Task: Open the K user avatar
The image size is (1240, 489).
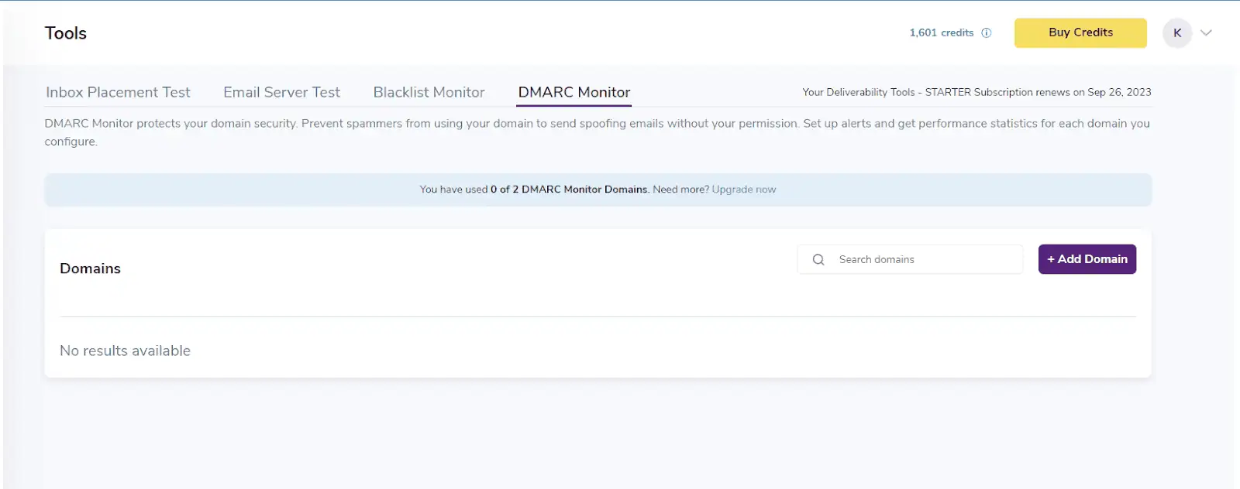Action: (1176, 33)
